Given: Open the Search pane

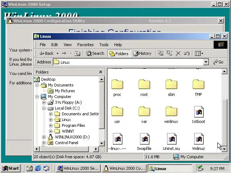Looking at the screenshot, I should pos(95,53).
